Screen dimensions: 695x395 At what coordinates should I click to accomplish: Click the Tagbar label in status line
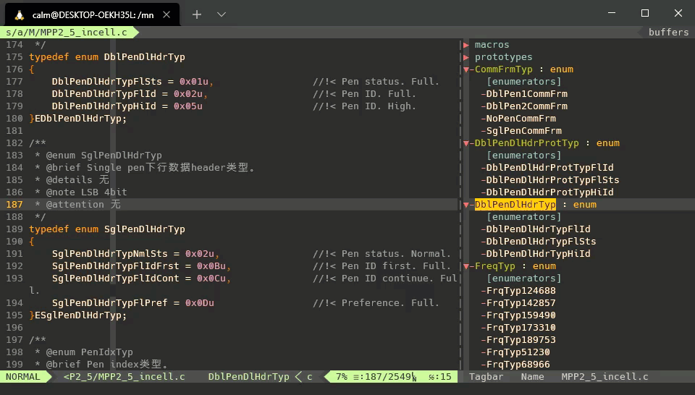coord(486,377)
